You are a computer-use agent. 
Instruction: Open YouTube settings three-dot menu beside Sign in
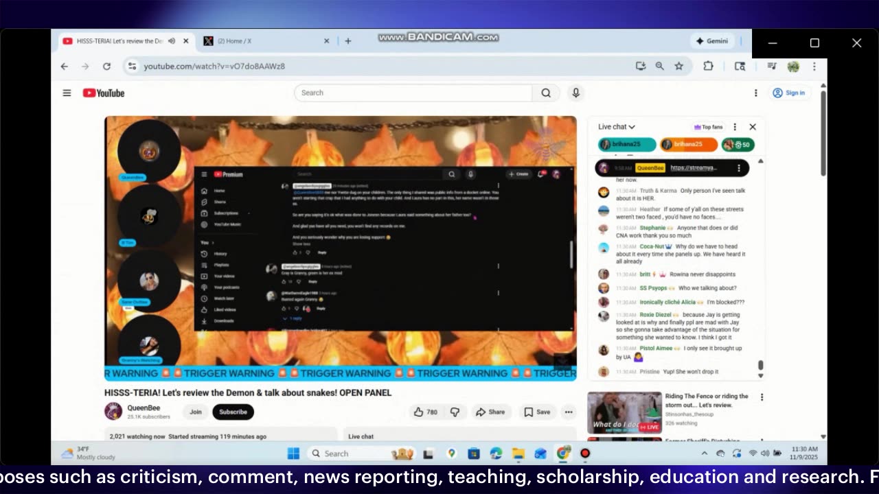tap(755, 93)
